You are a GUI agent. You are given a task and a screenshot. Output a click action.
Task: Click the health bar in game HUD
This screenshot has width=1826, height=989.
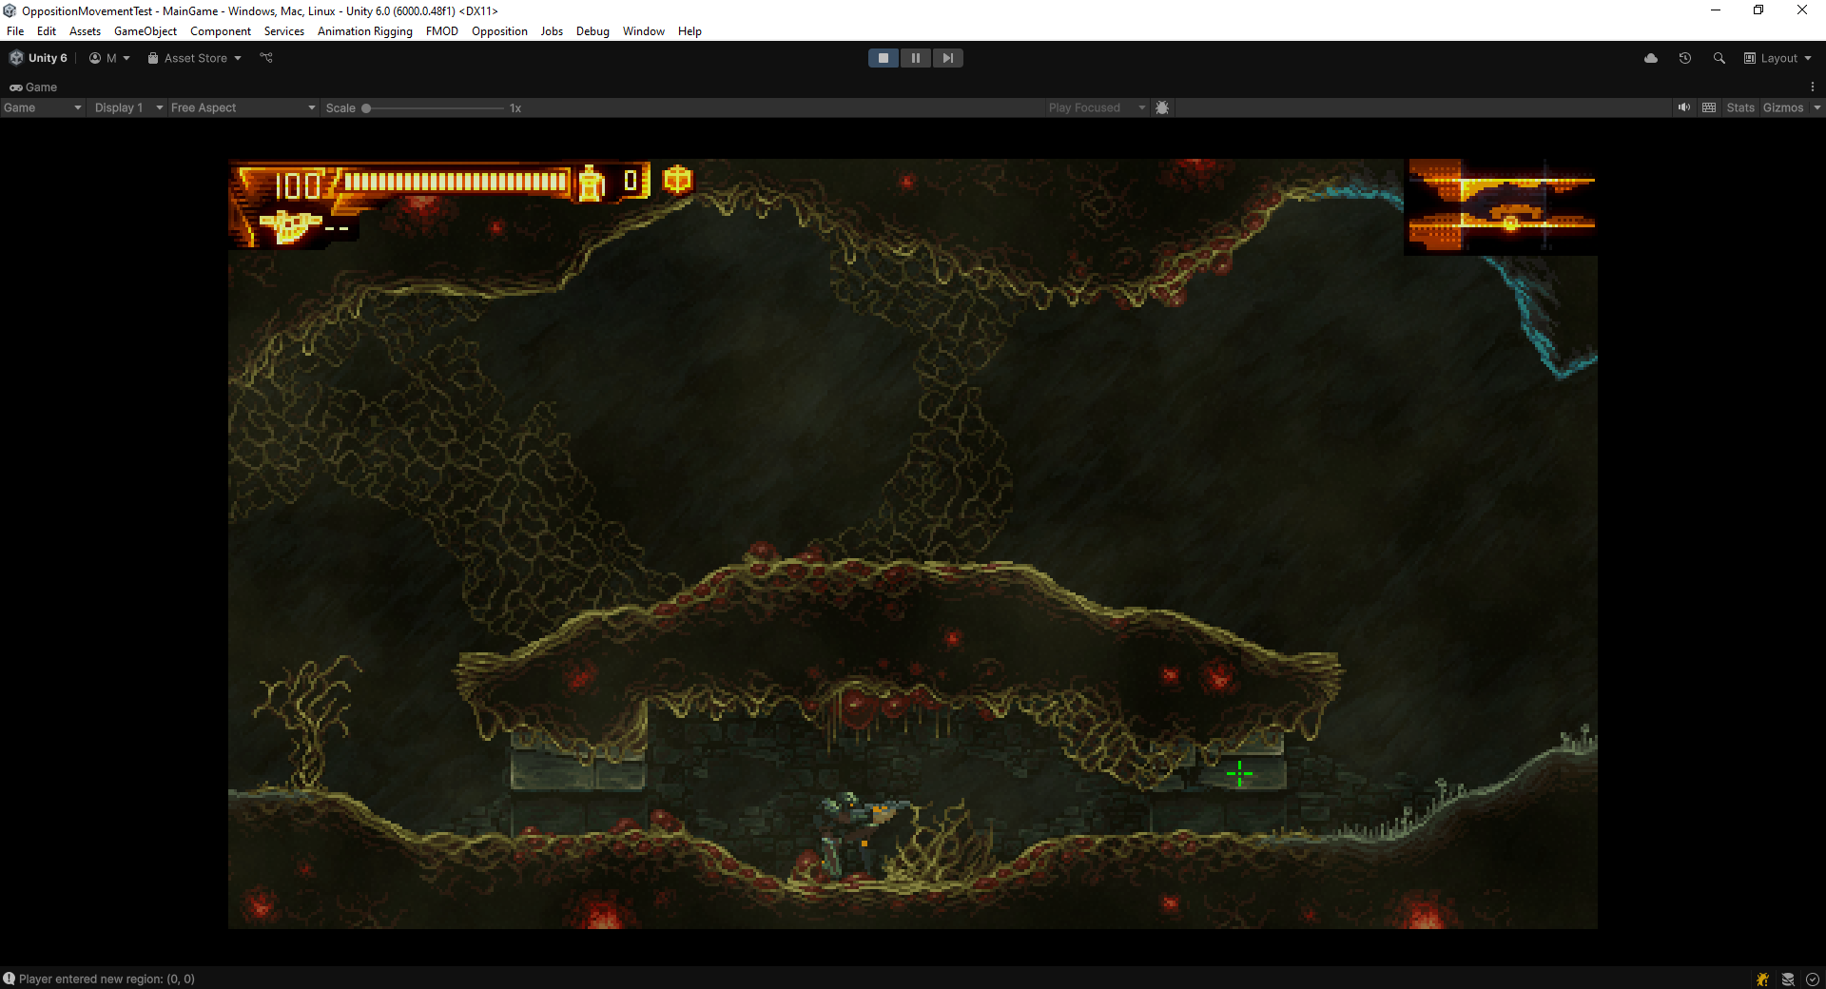456,181
